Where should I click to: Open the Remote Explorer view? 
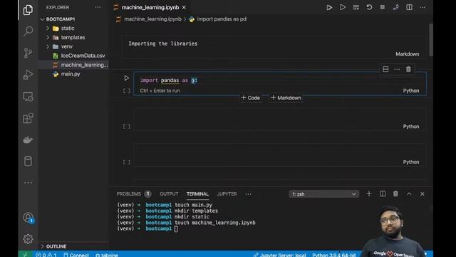point(28,96)
